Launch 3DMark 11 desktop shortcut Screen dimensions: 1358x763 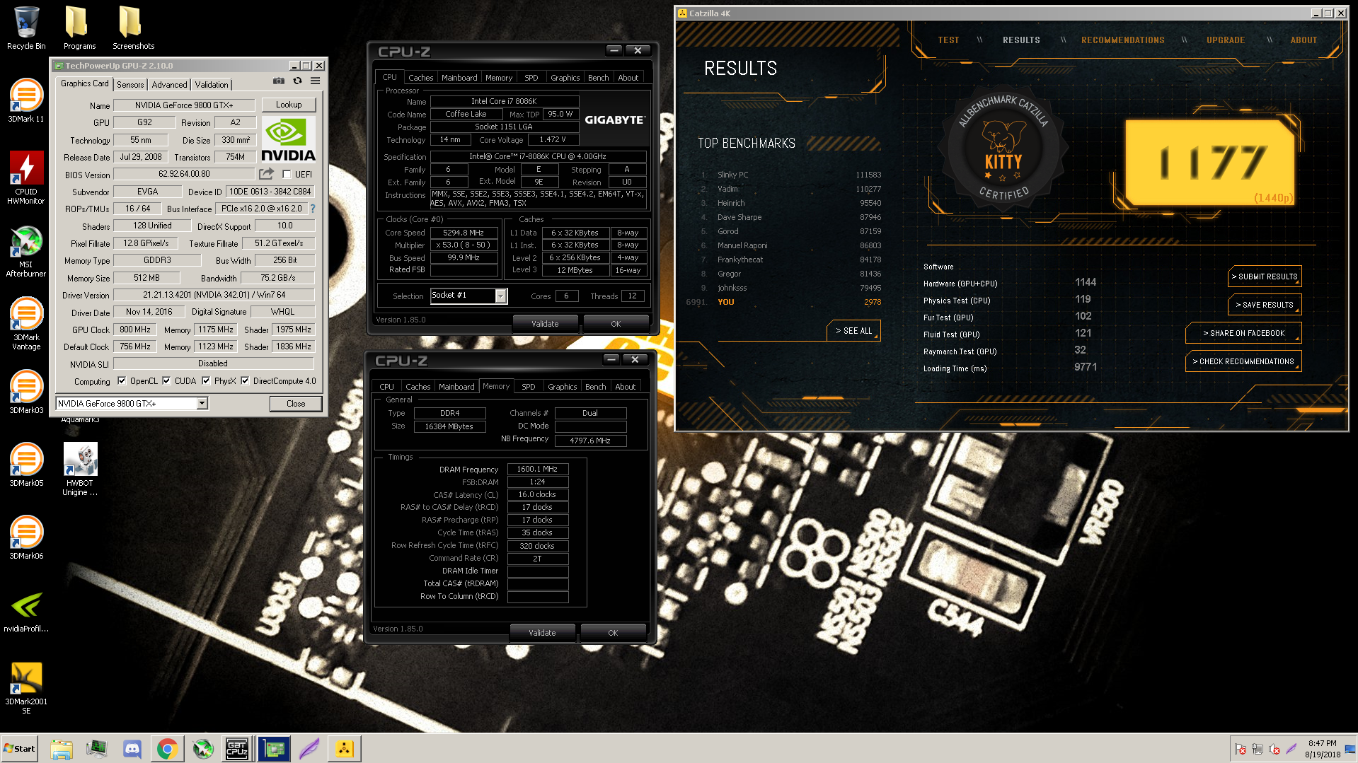pyautogui.click(x=26, y=100)
